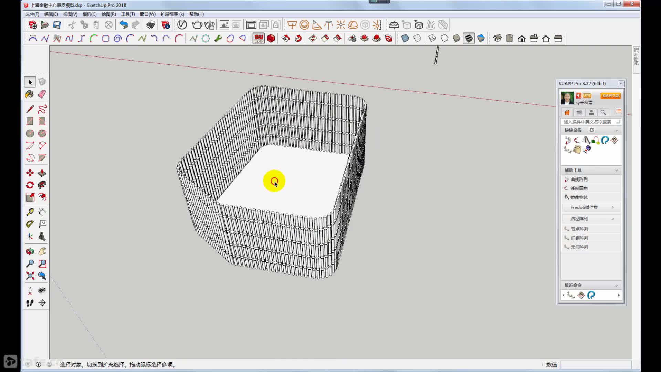
Task: Select the Push/Pull tool
Action: [x=42, y=173]
